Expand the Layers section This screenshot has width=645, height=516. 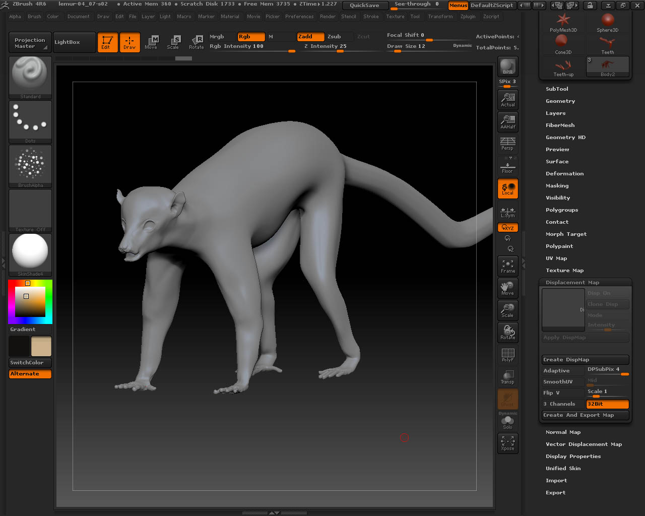555,113
